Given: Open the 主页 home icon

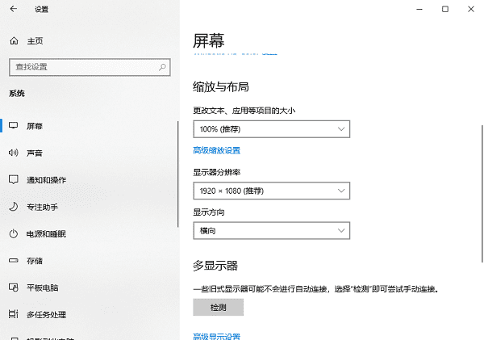Looking at the screenshot, I should click(13, 40).
